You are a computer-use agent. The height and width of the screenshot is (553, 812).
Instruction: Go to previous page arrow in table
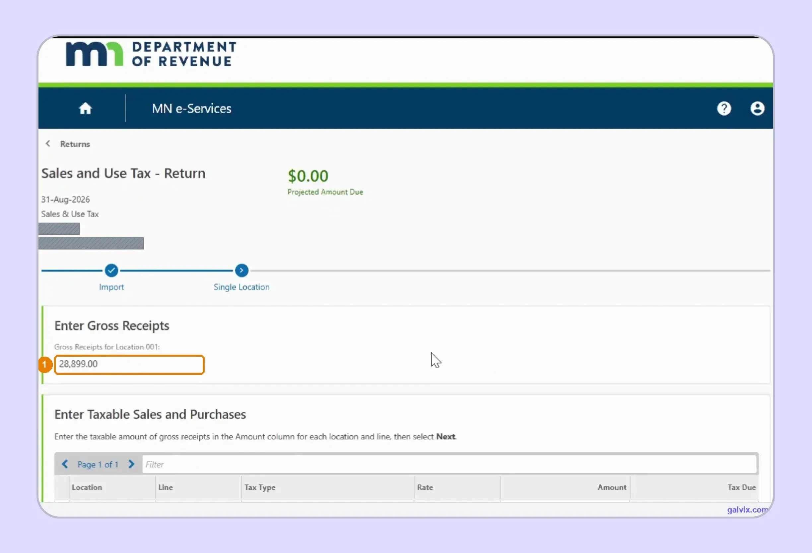click(x=65, y=464)
